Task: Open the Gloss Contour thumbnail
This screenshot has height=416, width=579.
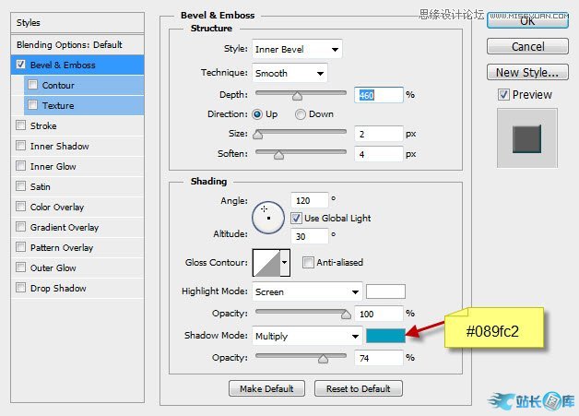Action: pyautogui.click(x=266, y=263)
